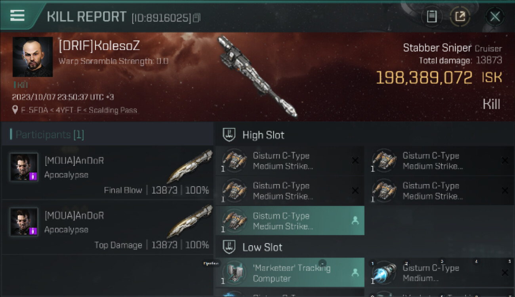Click the Top Damage AnDoR portrait

point(24,222)
